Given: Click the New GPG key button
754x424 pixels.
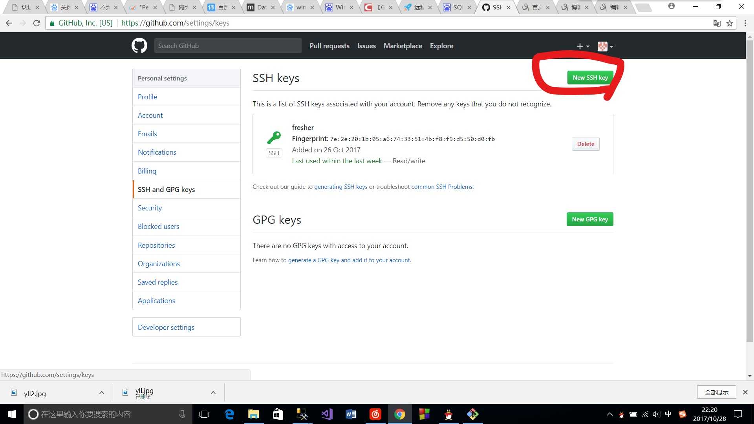Looking at the screenshot, I should 589,219.
